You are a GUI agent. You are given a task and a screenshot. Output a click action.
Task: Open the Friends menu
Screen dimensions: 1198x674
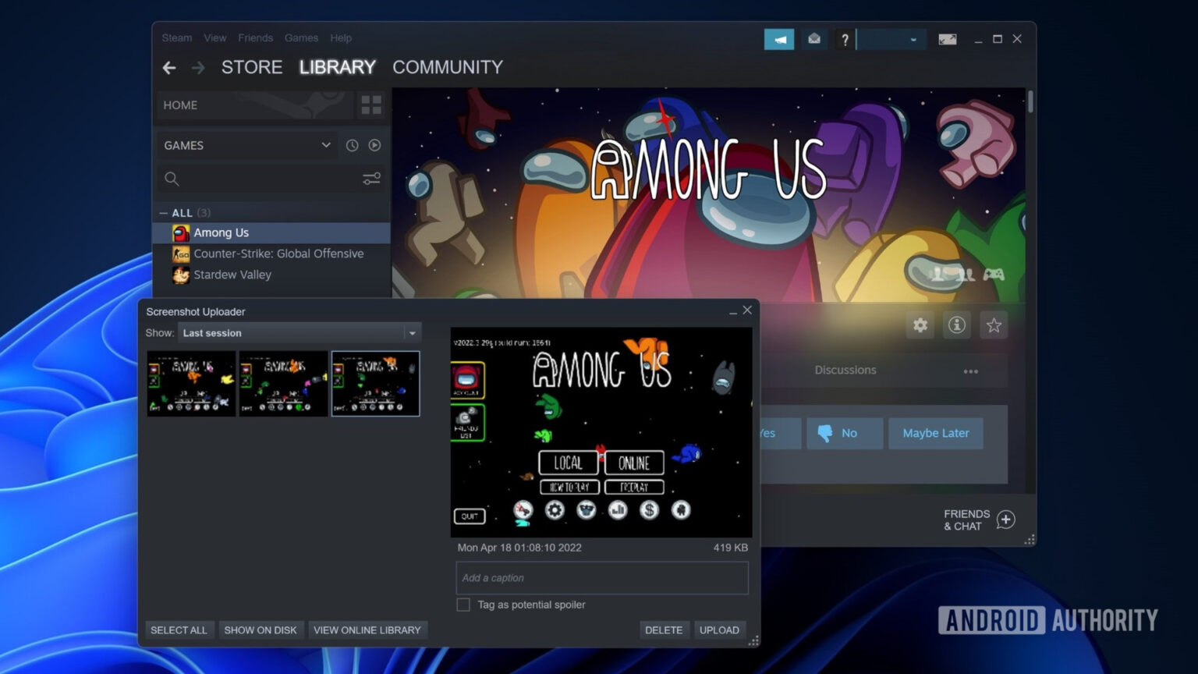(256, 38)
